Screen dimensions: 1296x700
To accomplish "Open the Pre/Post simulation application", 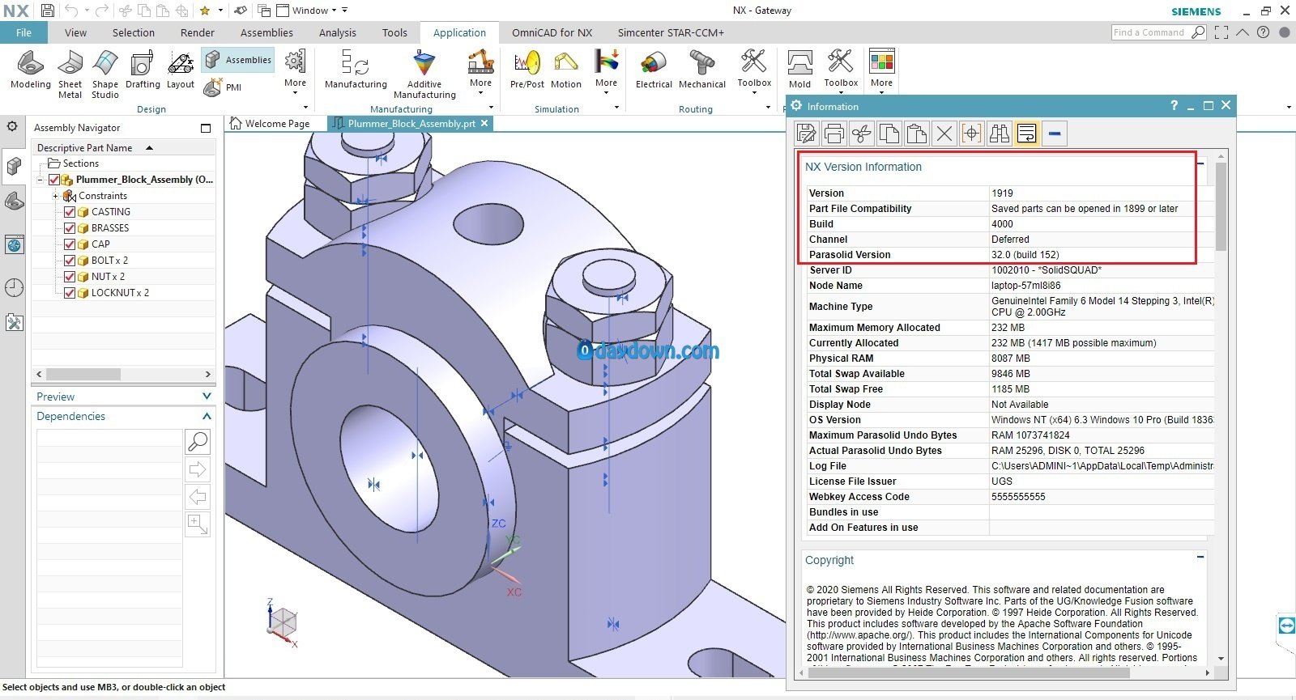I will pos(527,70).
